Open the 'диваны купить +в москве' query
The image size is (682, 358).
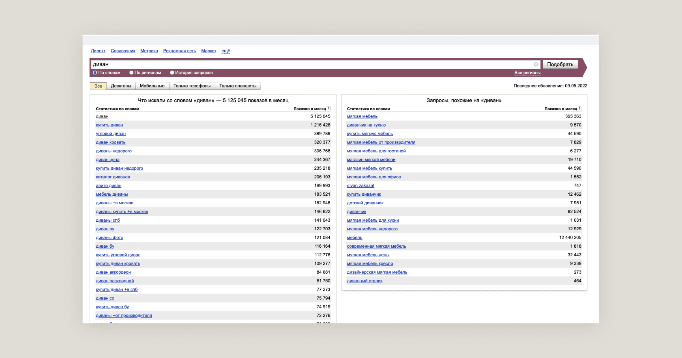(122, 212)
